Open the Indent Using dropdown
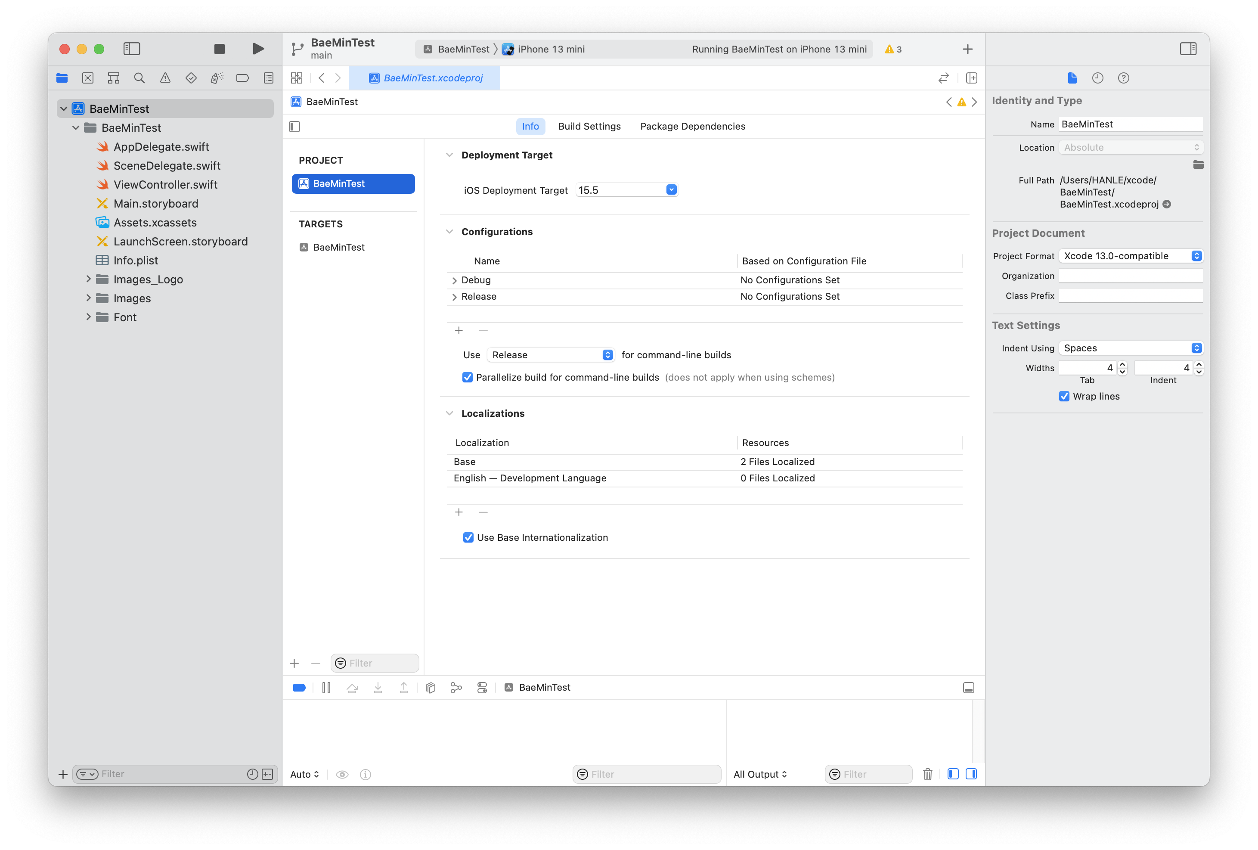Viewport: 1258px width, 850px height. (1131, 348)
